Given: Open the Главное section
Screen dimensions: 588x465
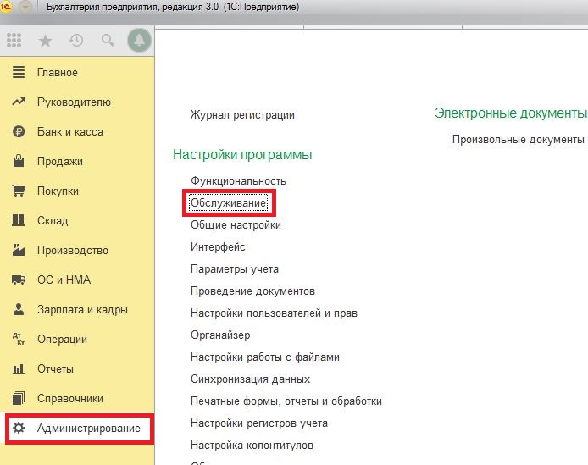Looking at the screenshot, I should (58, 72).
